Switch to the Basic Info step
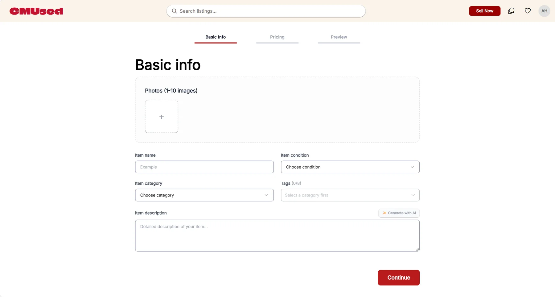 [x=216, y=38]
